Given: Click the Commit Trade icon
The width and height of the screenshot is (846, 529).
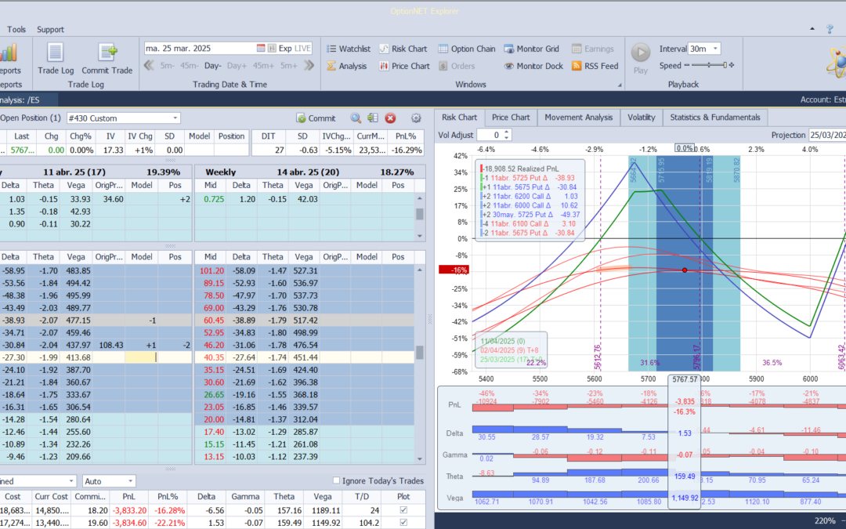Looking at the screenshot, I should (x=107, y=53).
